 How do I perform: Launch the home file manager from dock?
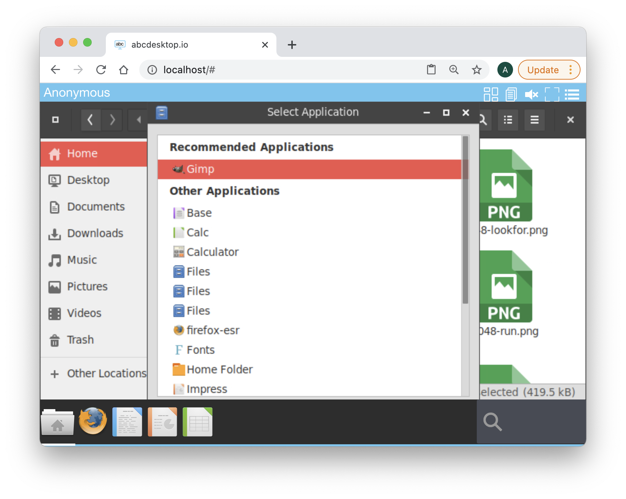click(x=58, y=422)
